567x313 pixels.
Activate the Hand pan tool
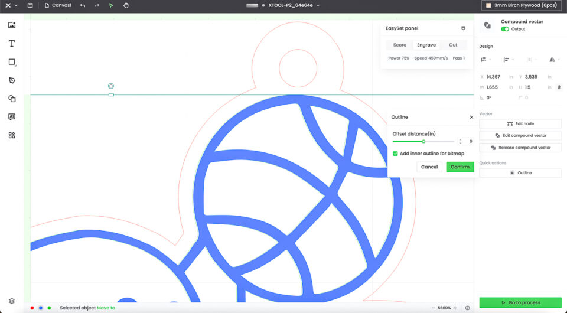[x=126, y=5]
